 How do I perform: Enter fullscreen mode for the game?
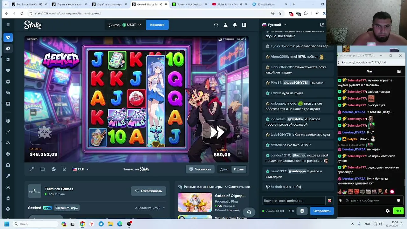click(x=31, y=169)
